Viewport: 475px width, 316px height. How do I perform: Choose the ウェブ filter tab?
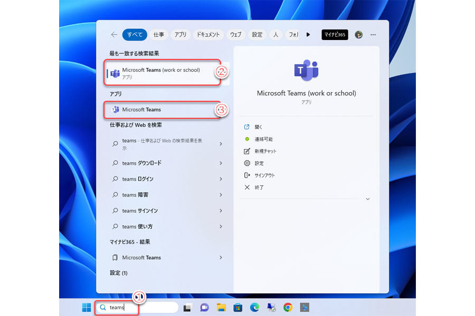(236, 35)
